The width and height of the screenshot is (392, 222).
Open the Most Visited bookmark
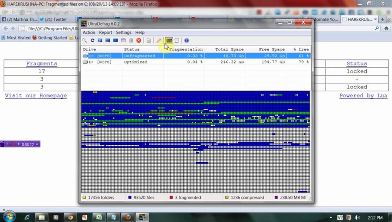[16, 37]
